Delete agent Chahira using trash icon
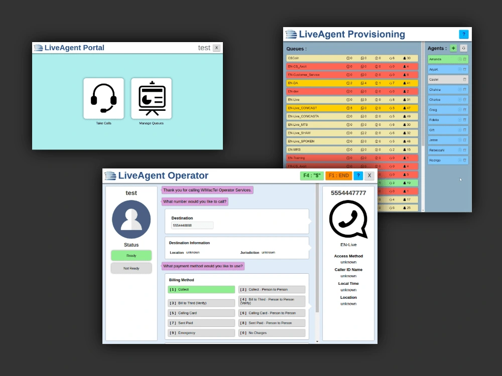The image size is (502, 376). click(x=464, y=90)
